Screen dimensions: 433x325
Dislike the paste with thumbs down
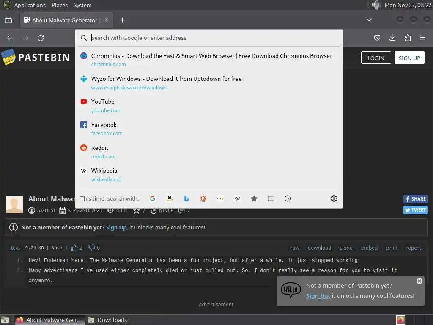click(92, 248)
